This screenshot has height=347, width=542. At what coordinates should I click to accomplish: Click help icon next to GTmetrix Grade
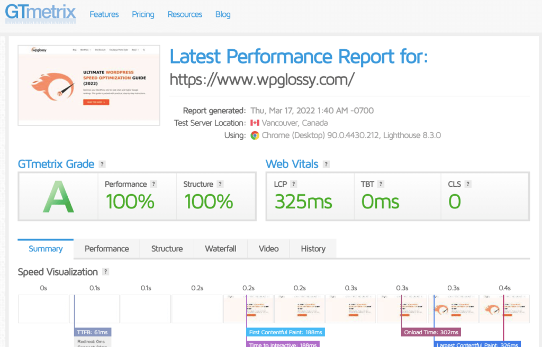(102, 165)
